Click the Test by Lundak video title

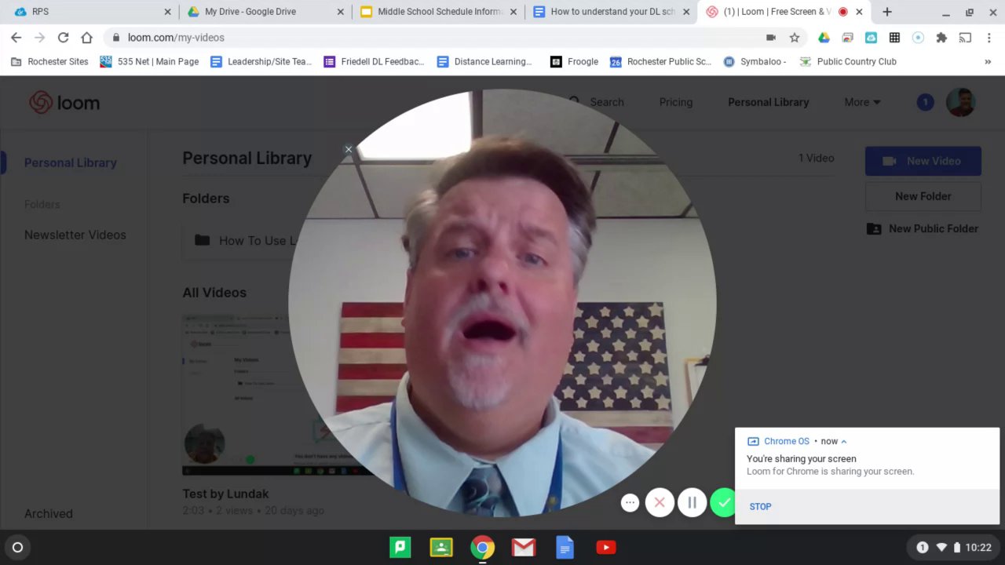click(225, 494)
